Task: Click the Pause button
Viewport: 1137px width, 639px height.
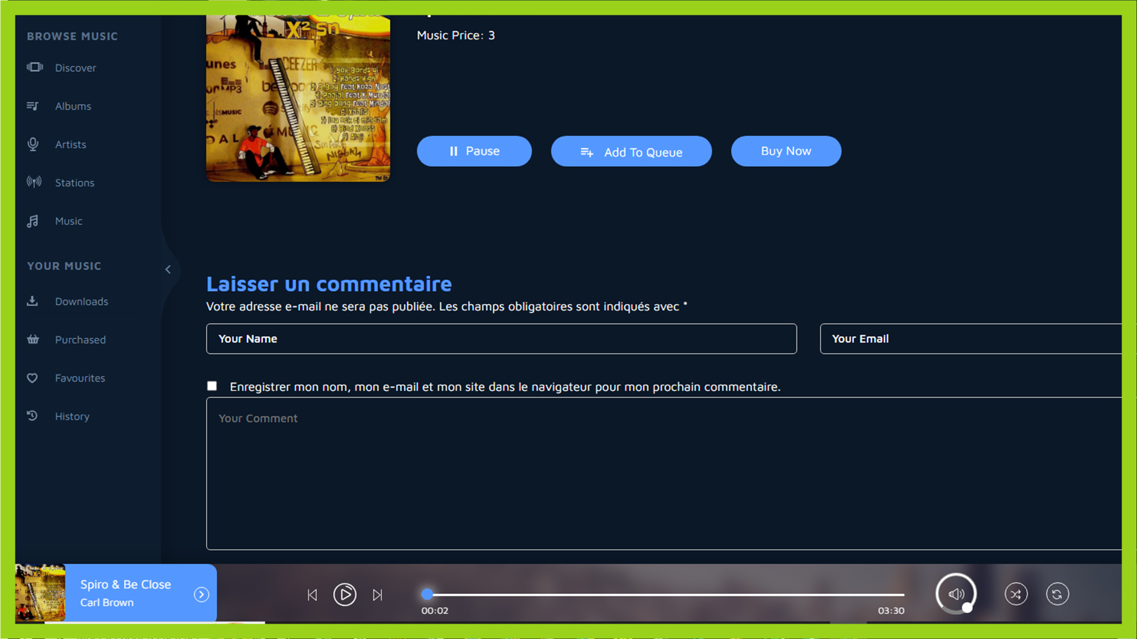Action: 474,151
